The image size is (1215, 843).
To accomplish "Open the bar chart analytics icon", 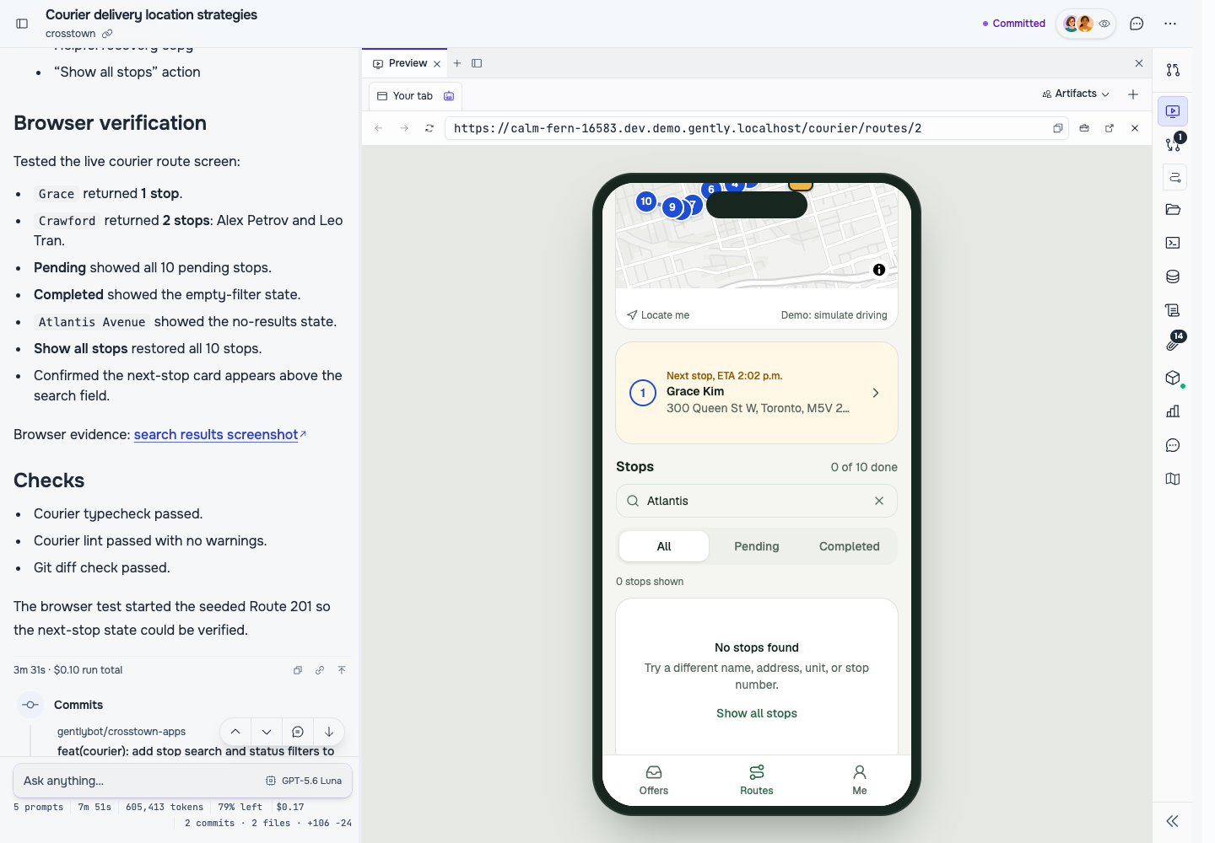I will point(1173,411).
